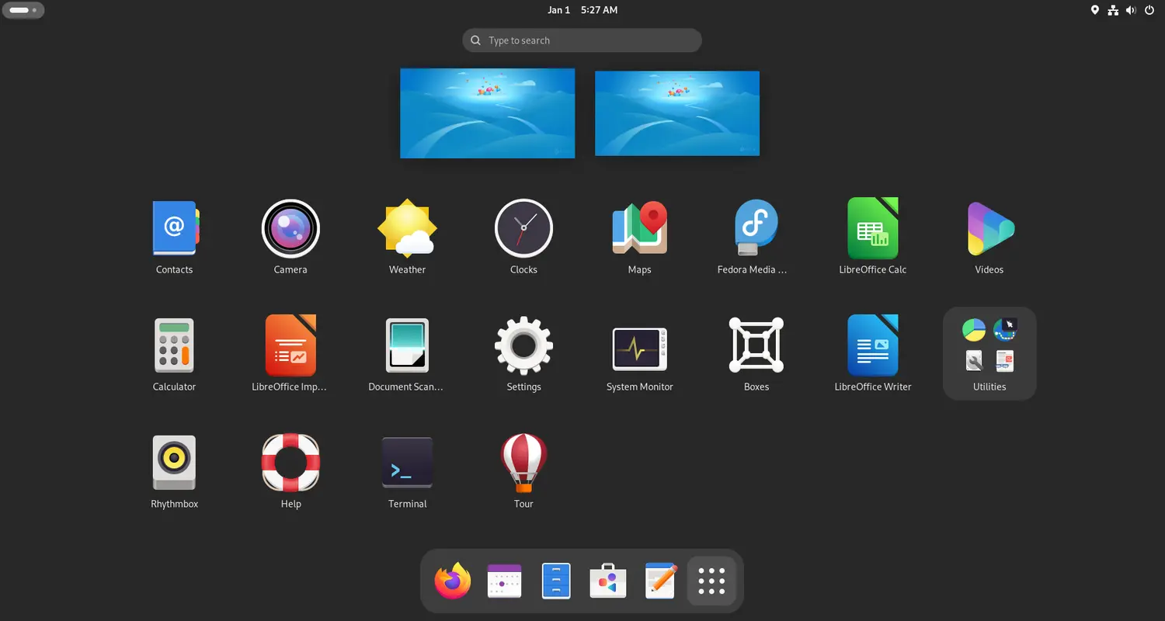Launch LibreOffice Impress
Screen dimensions: 1165x621
click(x=290, y=345)
